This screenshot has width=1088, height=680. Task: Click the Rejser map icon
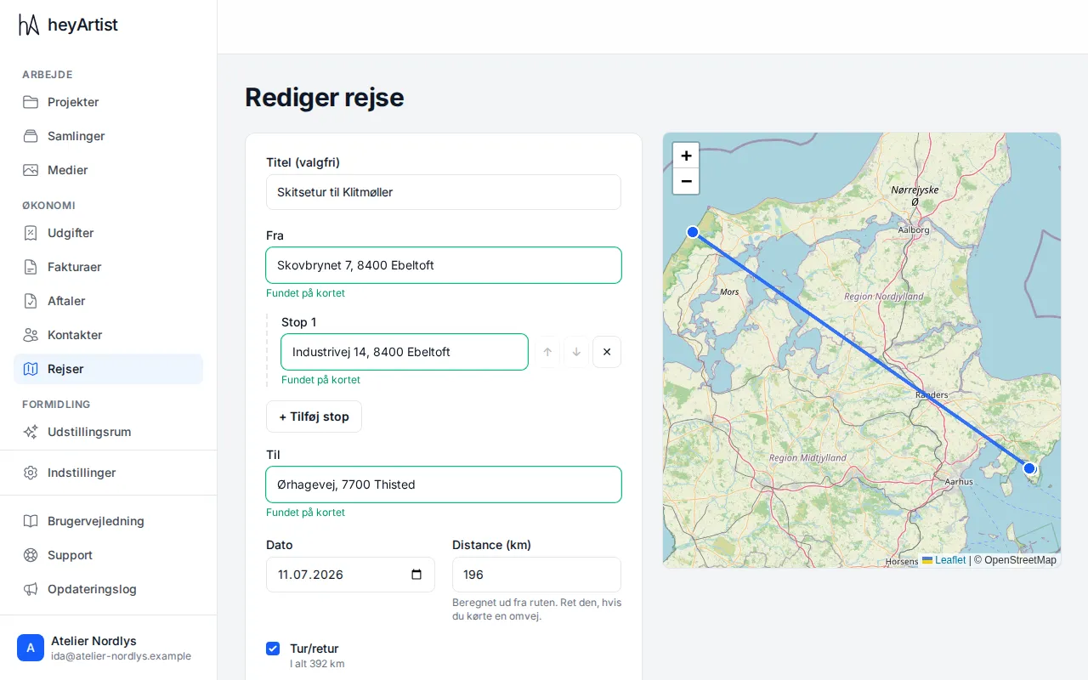coord(31,369)
